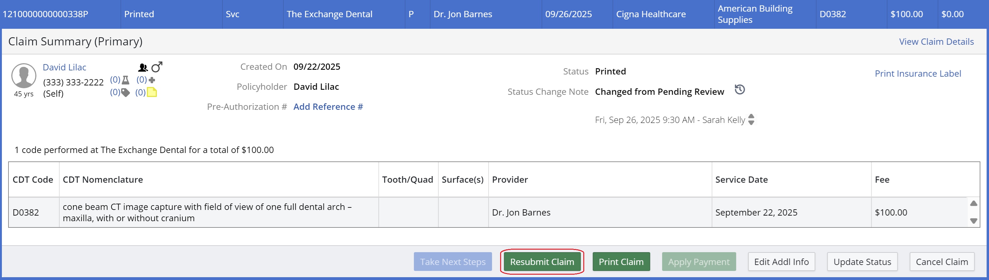Image resolution: width=989 pixels, height=280 pixels.
Task: Open Edit Addl Info
Action: coord(781,262)
